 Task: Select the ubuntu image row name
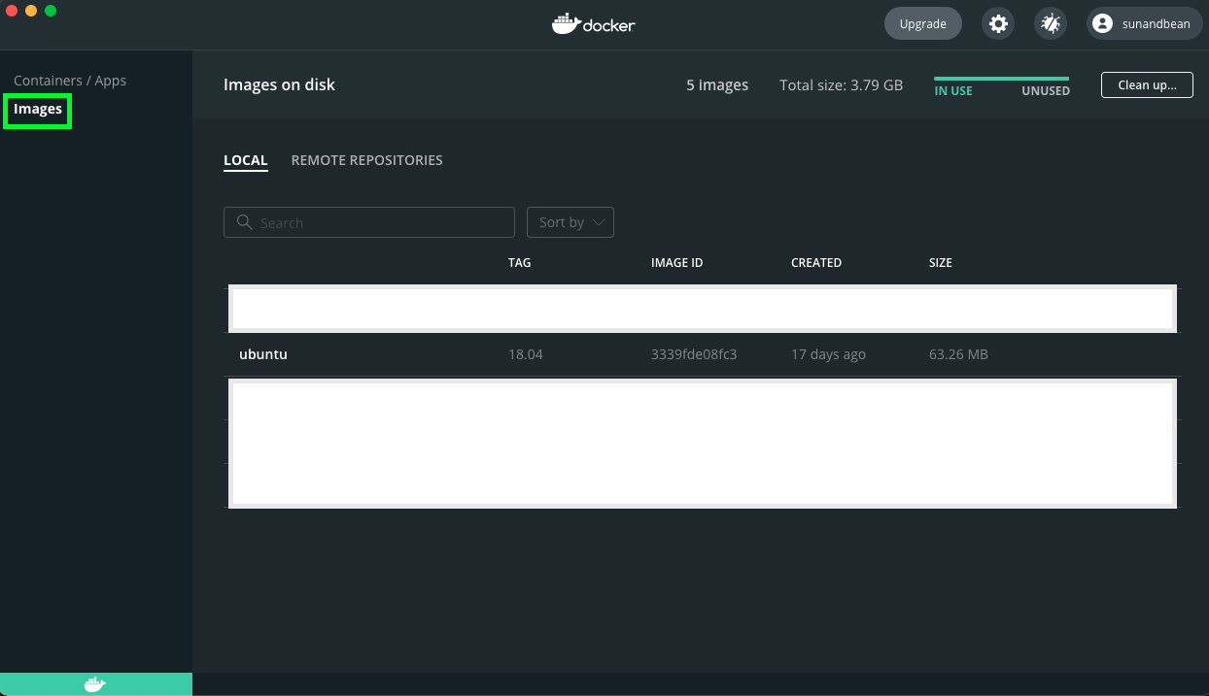pos(263,354)
